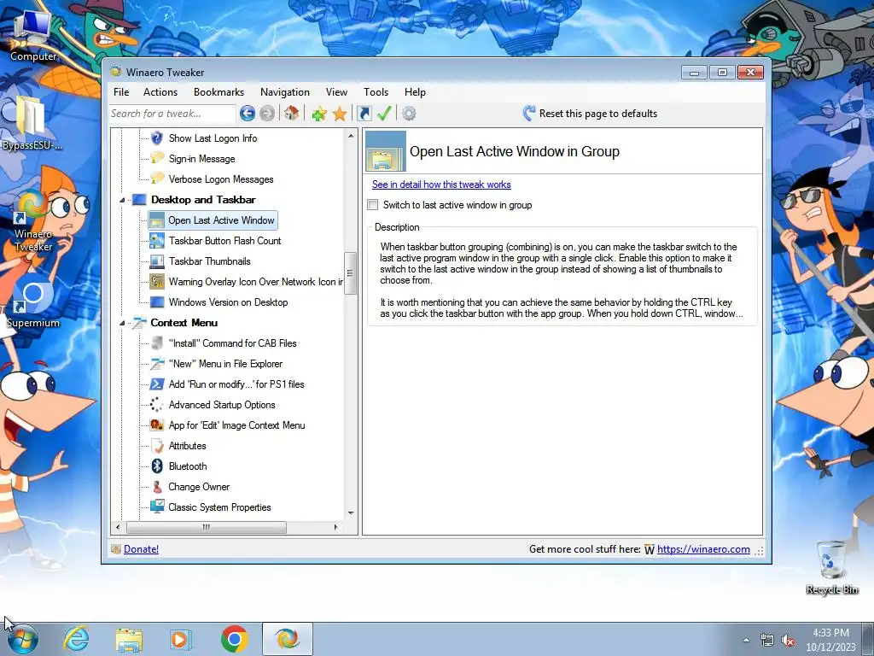Viewport: 874px width, 656px height.
Task: Click the Advanced Startup Options spinner icon
Action: (157, 405)
